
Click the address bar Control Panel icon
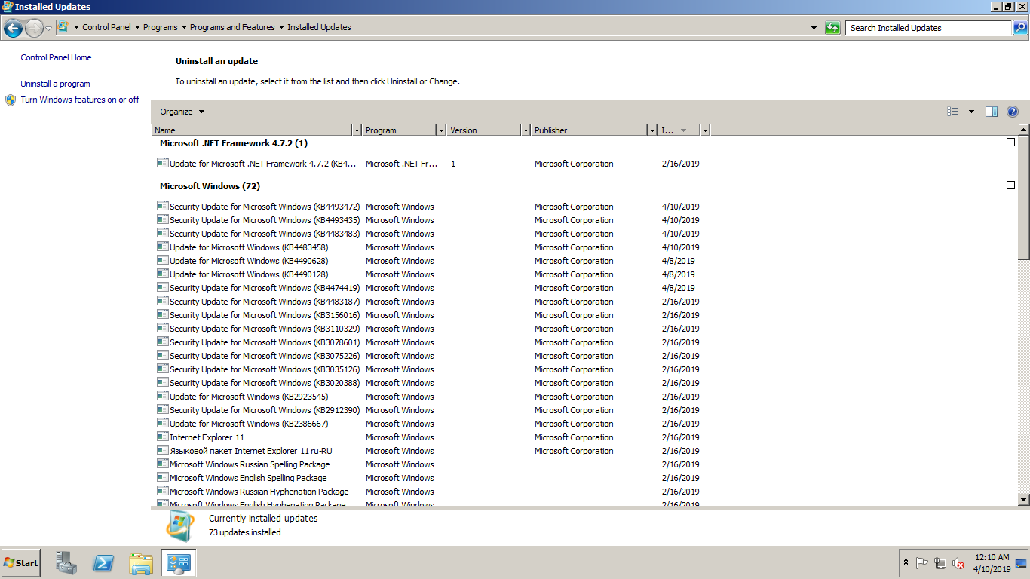pos(63,27)
